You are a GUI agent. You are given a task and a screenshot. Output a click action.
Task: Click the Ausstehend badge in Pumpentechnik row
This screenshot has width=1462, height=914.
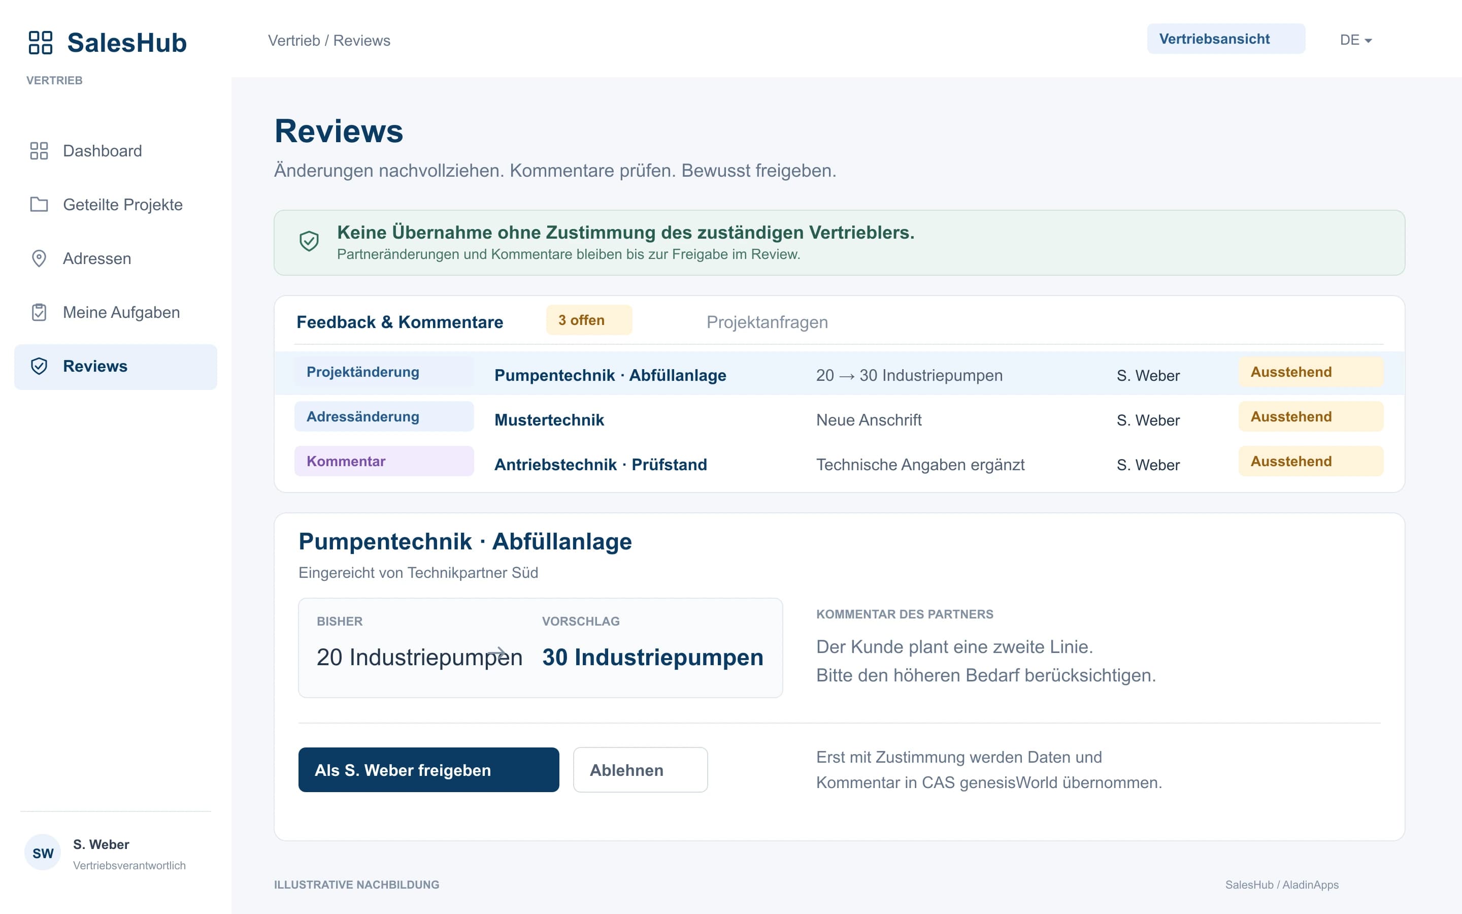point(1310,372)
